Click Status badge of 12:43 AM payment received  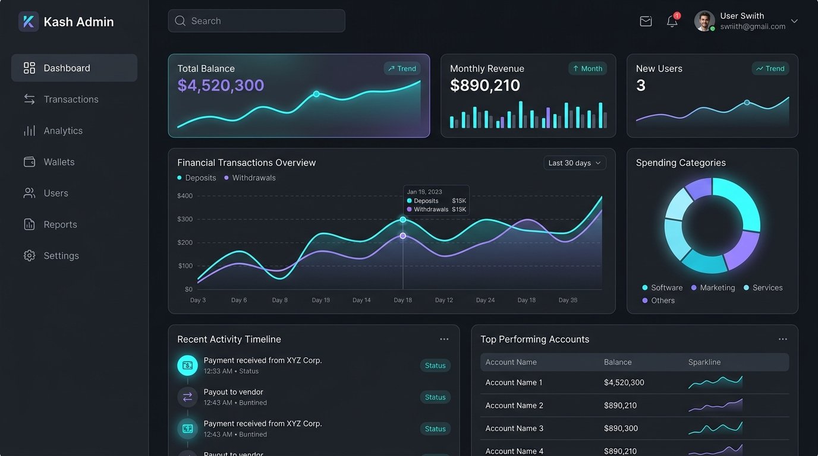(x=435, y=429)
